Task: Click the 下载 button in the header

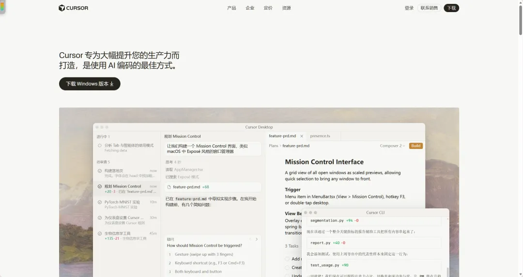Action: pos(451,8)
